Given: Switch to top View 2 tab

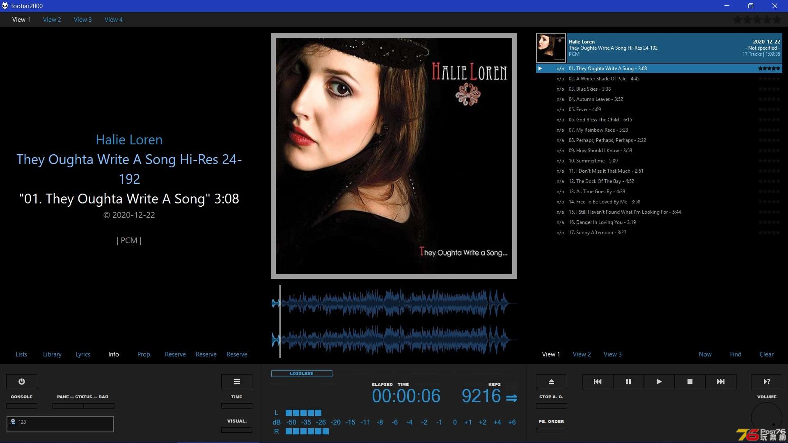Looking at the screenshot, I should 52,19.
